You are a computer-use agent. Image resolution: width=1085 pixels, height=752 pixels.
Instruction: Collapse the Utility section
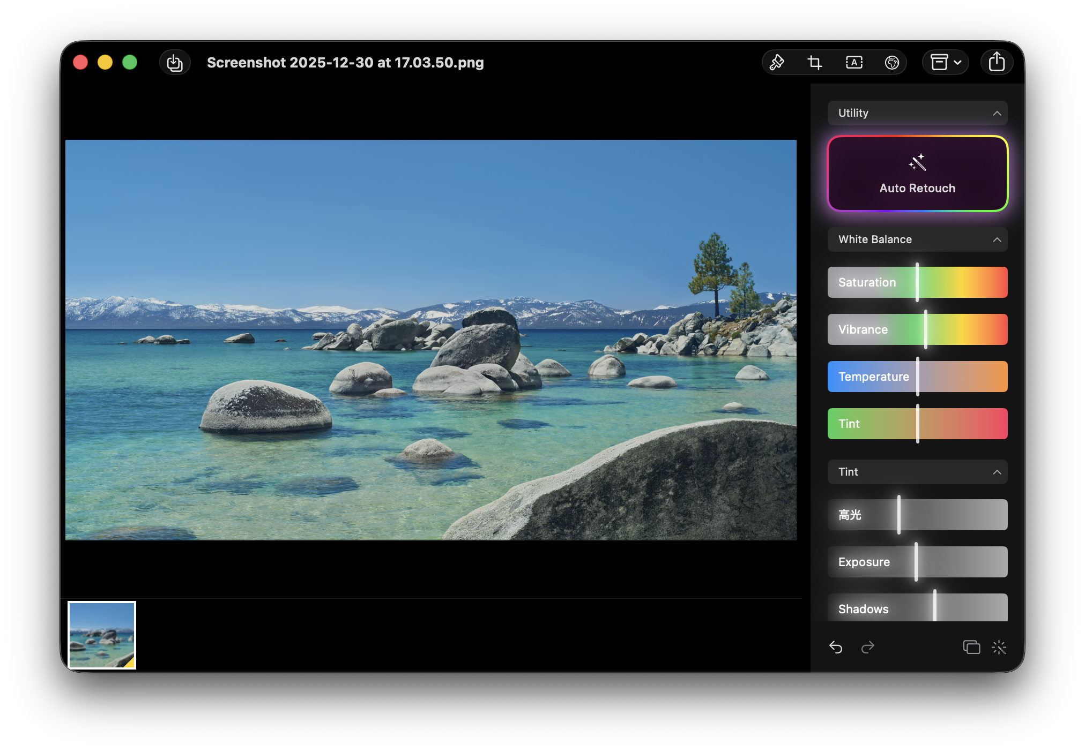click(997, 113)
